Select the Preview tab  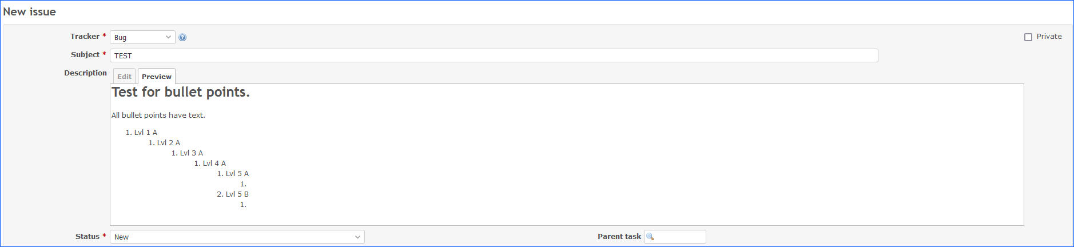tap(157, 77)
